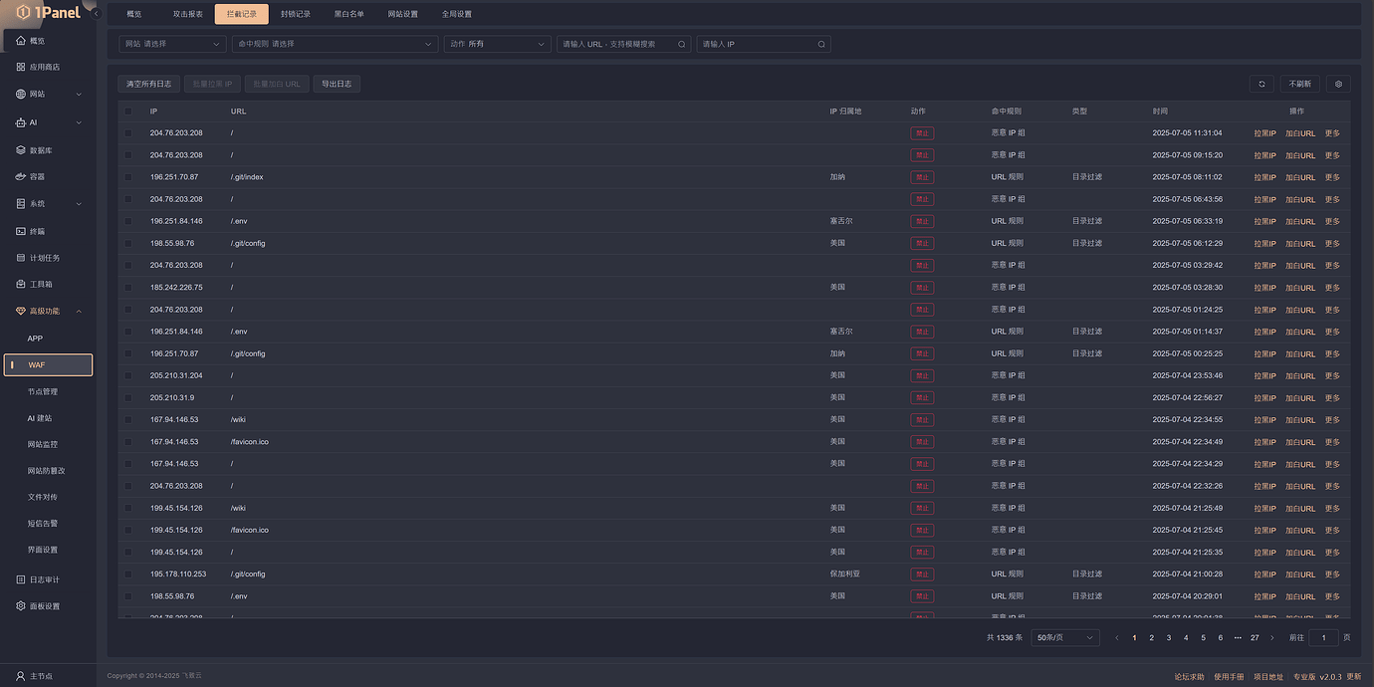Switch to the 攻击报表 tab
The height and width of the screenshot is (687, 1374).
pos(187,15)
